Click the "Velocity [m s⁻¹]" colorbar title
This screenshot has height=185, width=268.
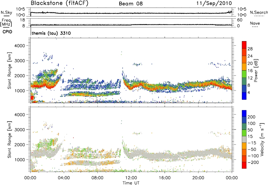262,139
